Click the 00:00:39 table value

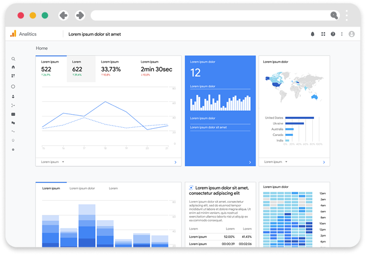228,244
